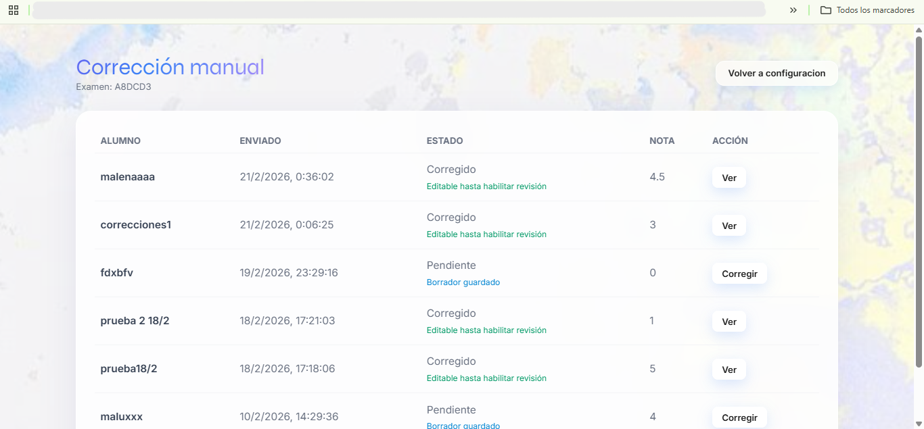Click Editable hasta habilitar revisión for prueba18/2
Image resolution: width=924 pixels, height=429 pixels.
(x=486, y=378)
